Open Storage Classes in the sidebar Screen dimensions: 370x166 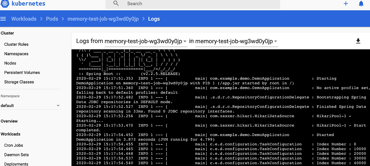pyautogui.click(x=19, y=82)
